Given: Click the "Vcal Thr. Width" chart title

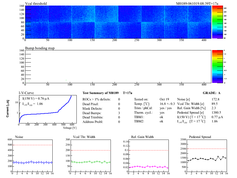Looking at the screenshot, I should click(x=84, y=137).
